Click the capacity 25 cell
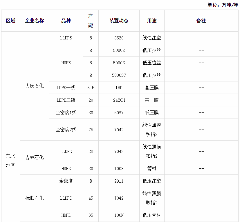The height and width of the screenshot is (222, 240). tap(91, 130)
